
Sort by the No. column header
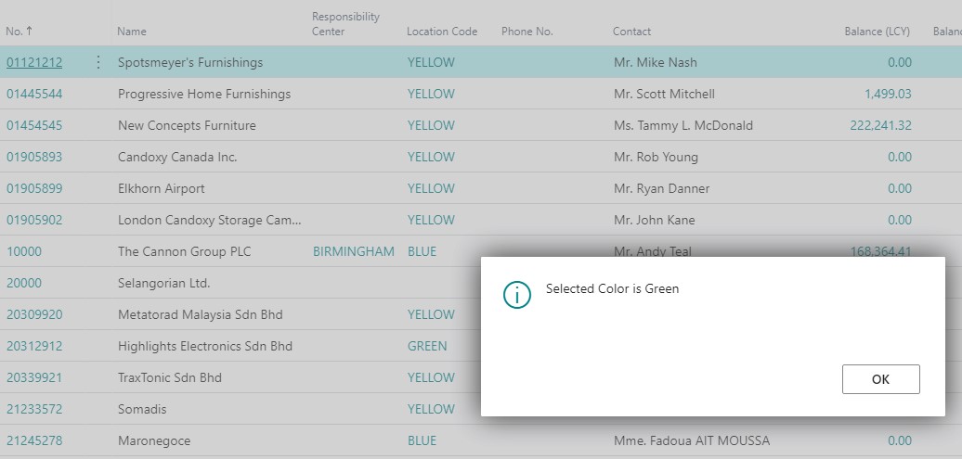[x=19, y=32]
